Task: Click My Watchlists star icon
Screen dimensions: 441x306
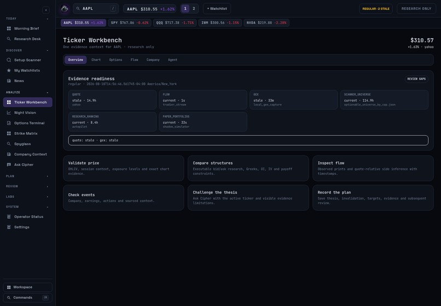Action: point(9,70)
